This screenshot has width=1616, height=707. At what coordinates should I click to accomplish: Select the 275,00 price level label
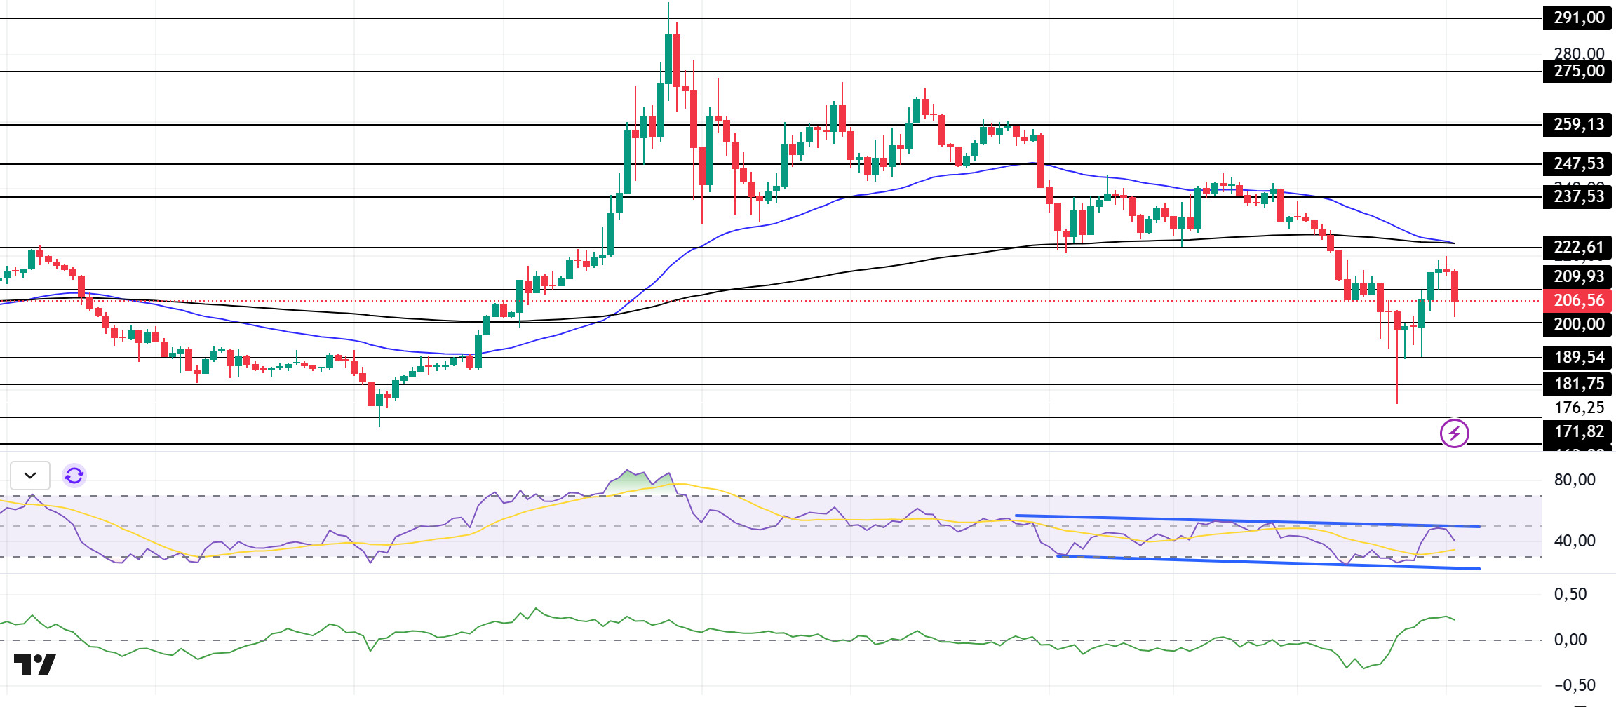1577,71
